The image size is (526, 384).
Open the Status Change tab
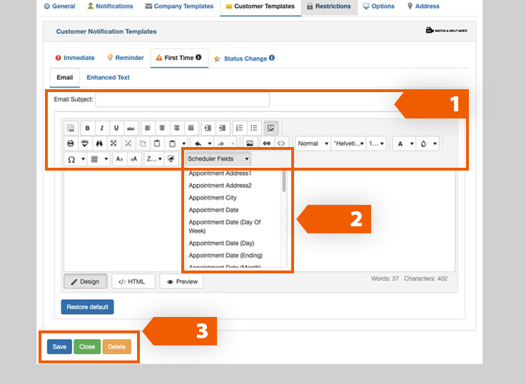coord(245,59)
